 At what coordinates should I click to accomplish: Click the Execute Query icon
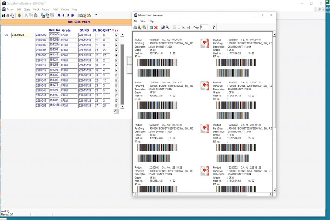click(48, 15)
